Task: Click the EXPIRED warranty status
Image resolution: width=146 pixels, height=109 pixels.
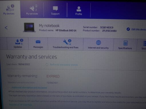Action: (x=53, y=76)
